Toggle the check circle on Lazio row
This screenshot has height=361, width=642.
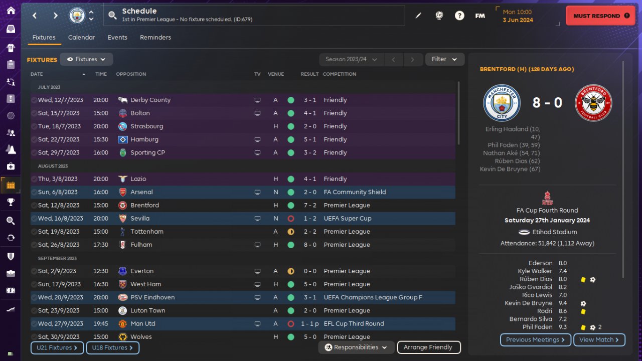coord(34,179)
